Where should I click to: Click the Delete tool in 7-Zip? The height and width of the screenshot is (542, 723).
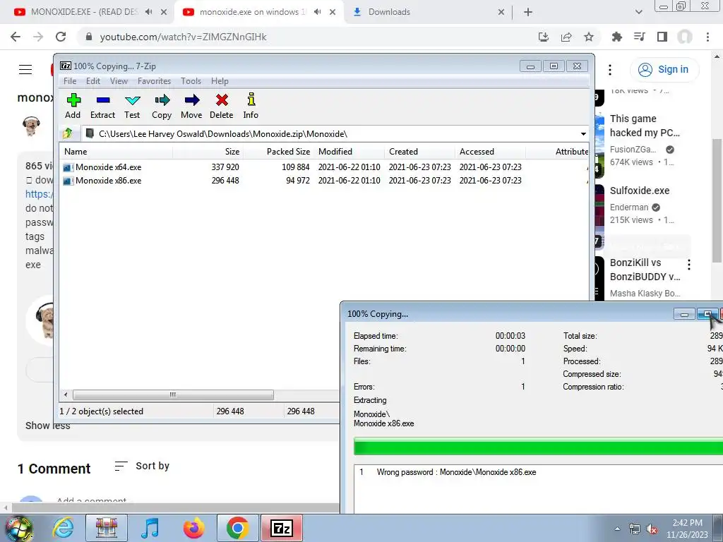tap(222, 106)
